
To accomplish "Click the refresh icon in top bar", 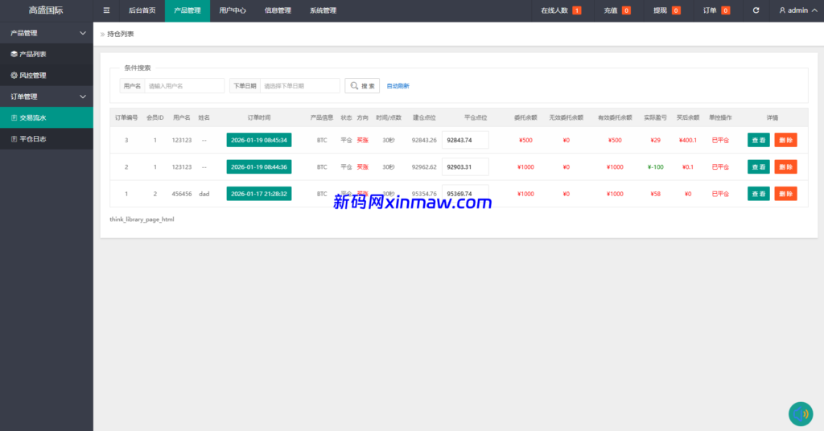I will point(756,10).
